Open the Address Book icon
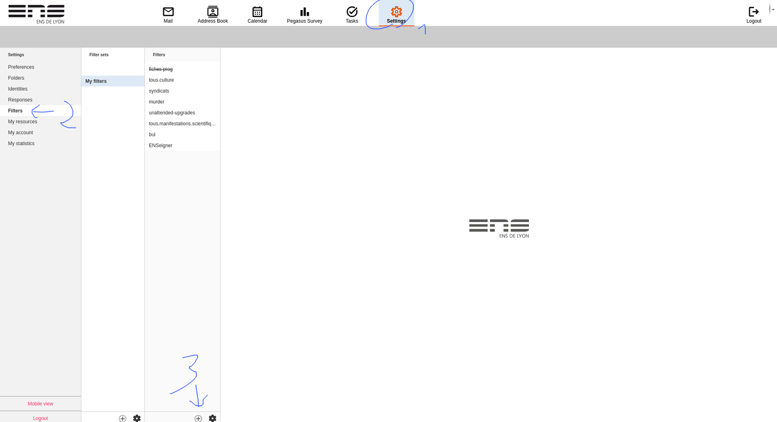 tap(213, 12)
